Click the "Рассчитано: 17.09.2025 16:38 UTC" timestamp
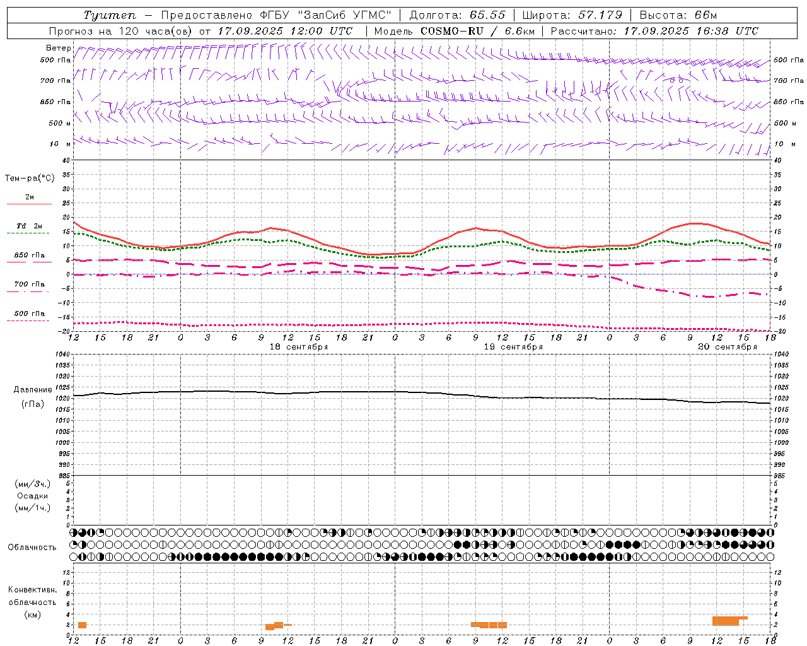Viewport: 807px width, 646px height. click(x=654, y=31)
